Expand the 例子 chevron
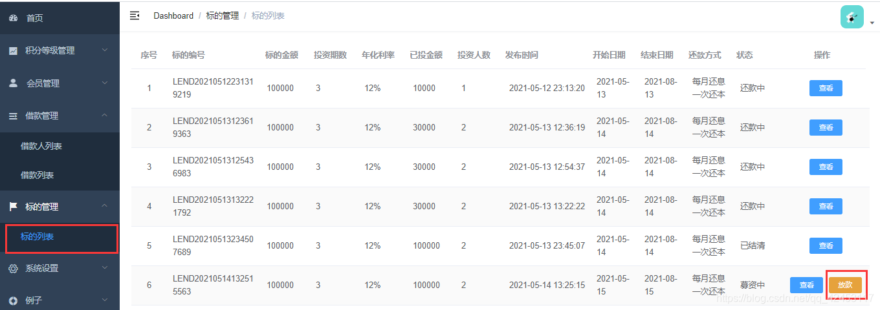Image resolution: width=880 pixels, height=310 pixels. [x=105, y=300]
